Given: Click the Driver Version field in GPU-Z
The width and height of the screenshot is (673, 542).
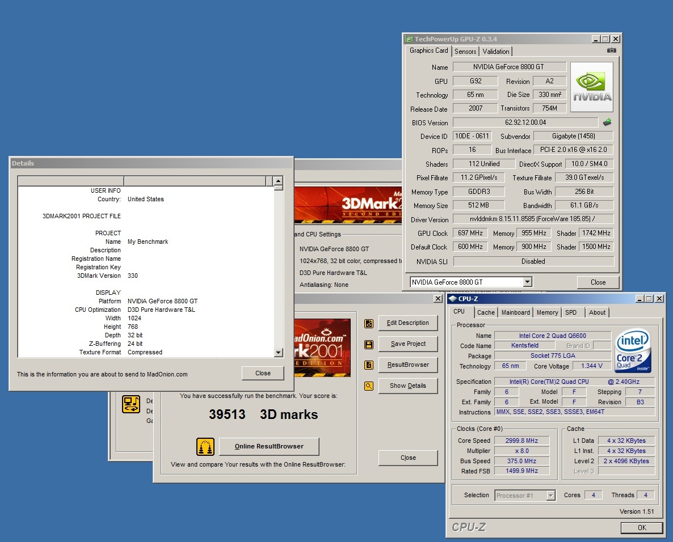Looking at the screenshot, I should point(533,219).
